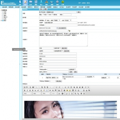Image resolution: width=120 pixels, height=120 pixels.
Task: Click the set to current time button
Action: coord(62,28)
